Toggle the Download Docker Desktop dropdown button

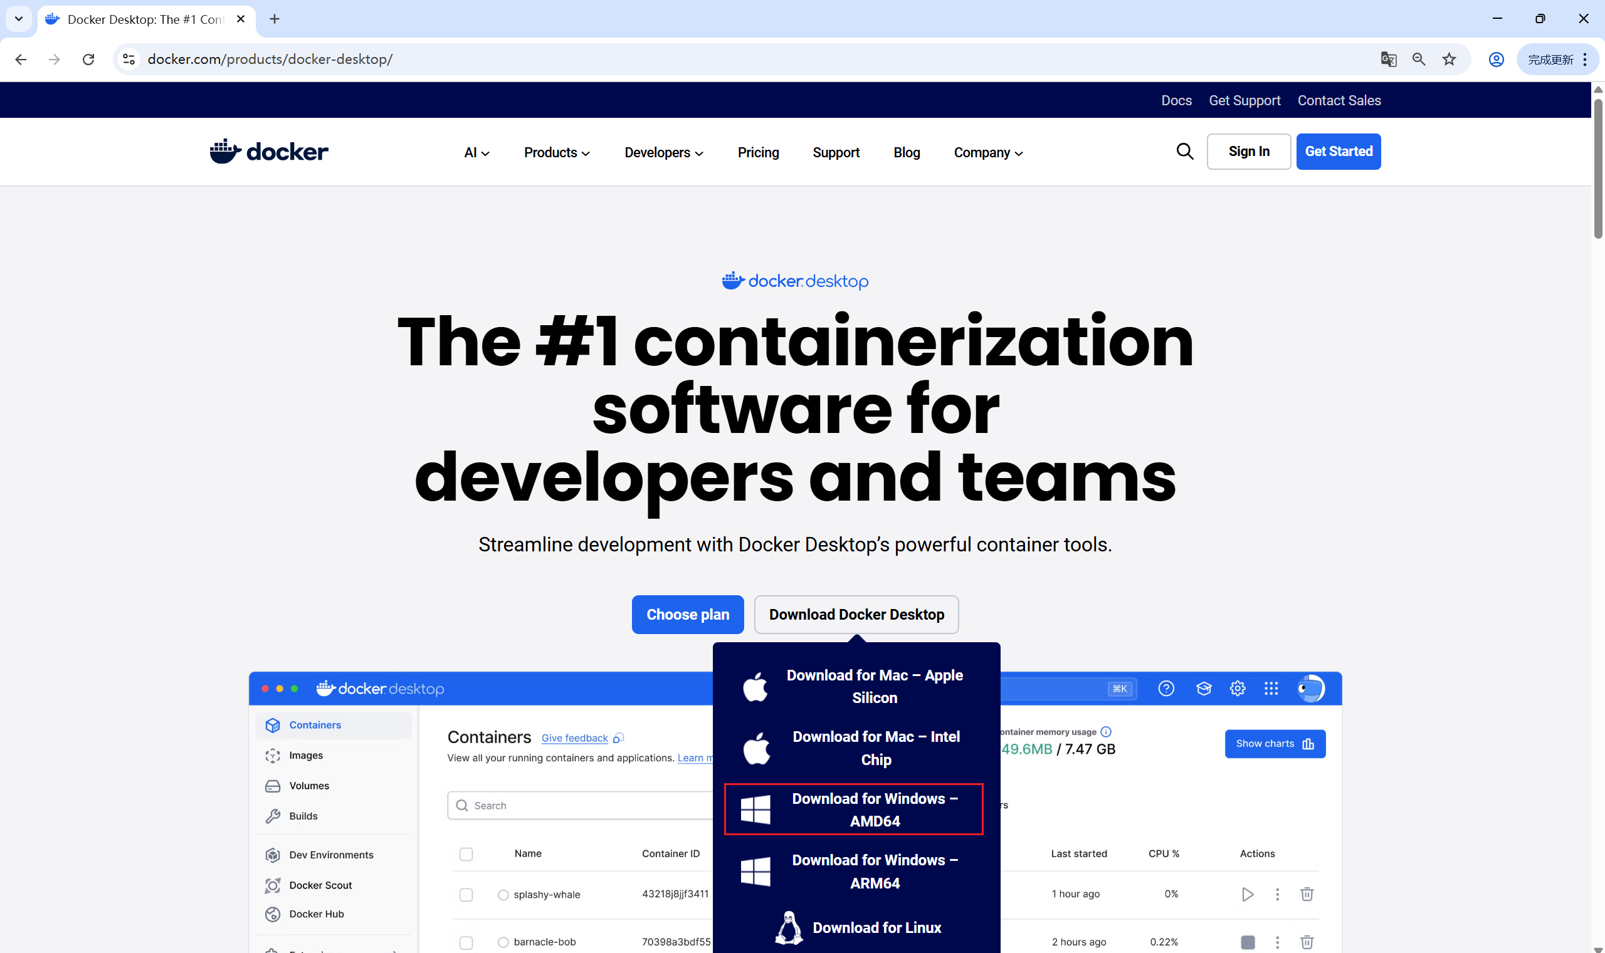[x=856, y=615]
